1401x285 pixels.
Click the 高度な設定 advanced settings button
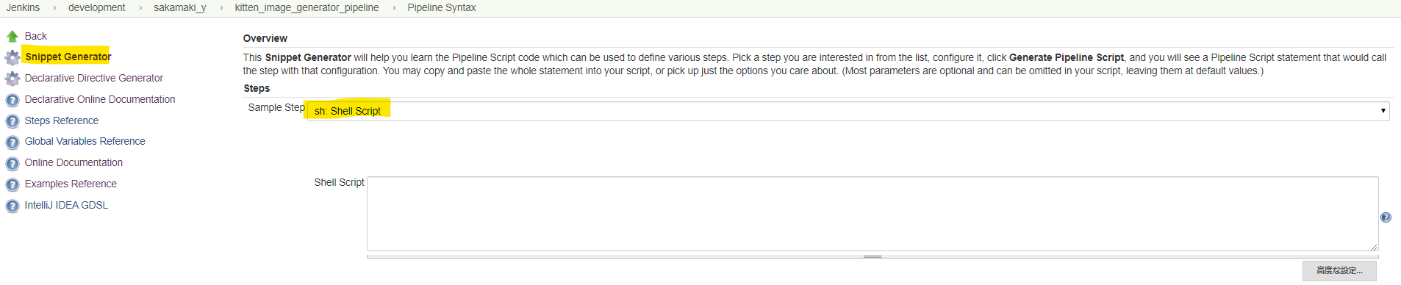tap(1339, 271)
